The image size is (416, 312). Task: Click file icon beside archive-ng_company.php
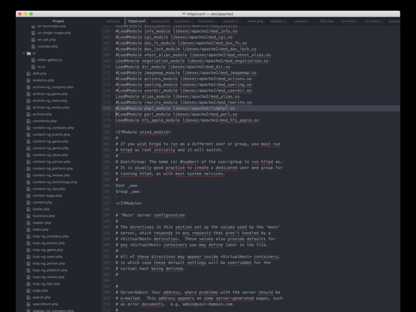pyautogui.click(x=29, y=87)
